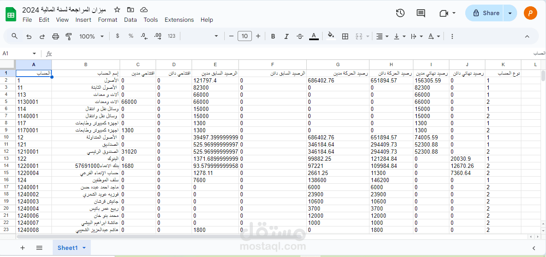Screen dimensions: 546x257
Task: Click the Share button
Action: [484, 13]
